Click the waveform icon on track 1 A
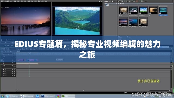This screenshot has width=174, height=98. pos(15,70)
